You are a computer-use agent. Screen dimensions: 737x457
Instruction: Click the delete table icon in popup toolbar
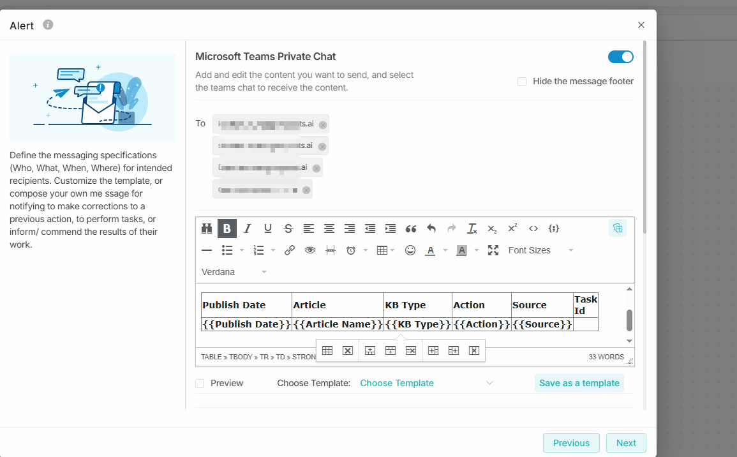pyautogui.click(x=348, y=350)
